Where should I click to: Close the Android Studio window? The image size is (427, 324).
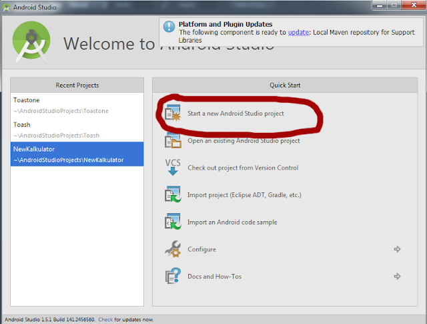[x=414, y=5]
